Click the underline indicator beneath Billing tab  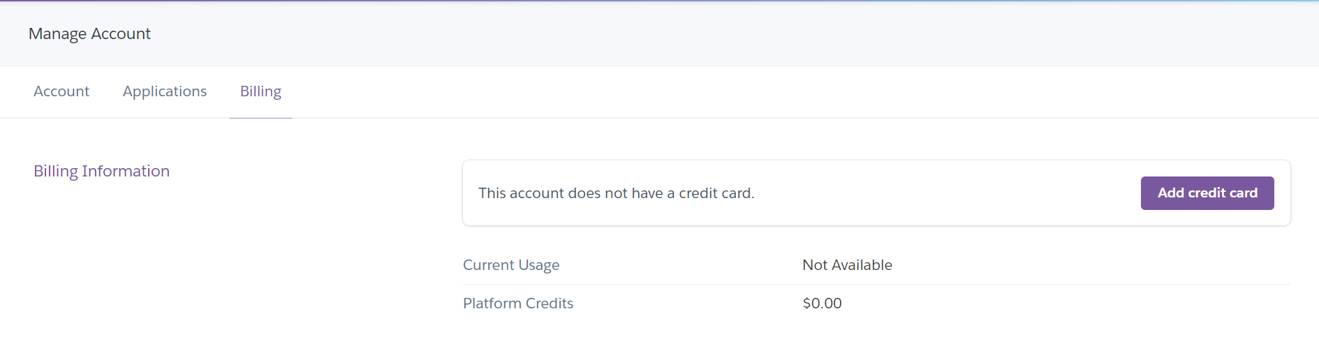click(260, 118)
